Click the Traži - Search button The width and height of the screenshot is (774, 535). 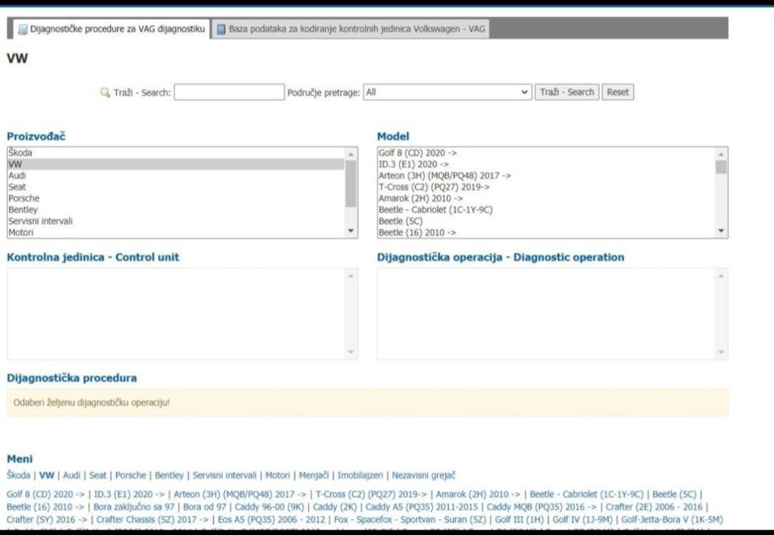[567, 93]
